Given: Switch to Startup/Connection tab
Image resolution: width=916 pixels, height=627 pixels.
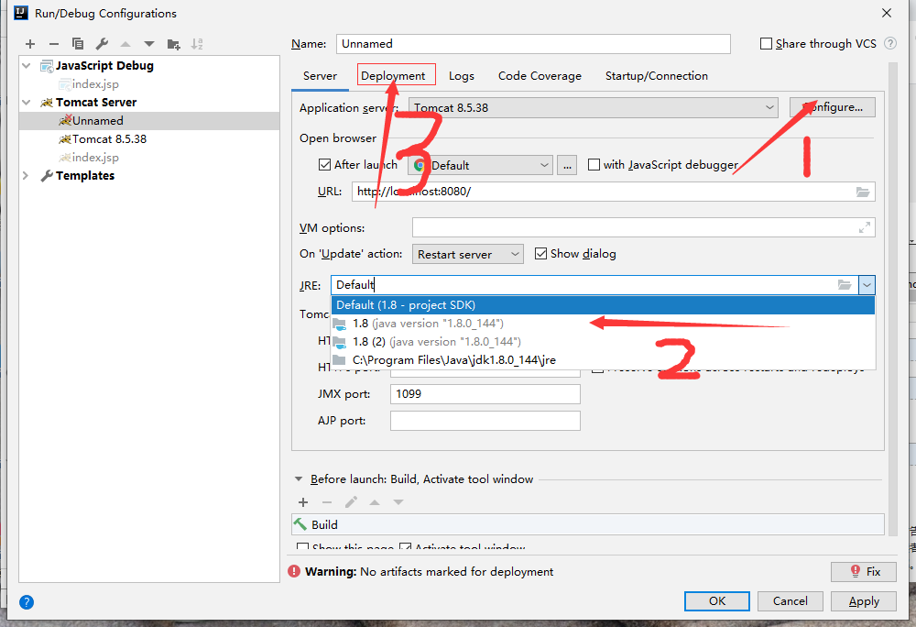Looking at the screenshot, I should pyautogui.click(x=657, y=76).
